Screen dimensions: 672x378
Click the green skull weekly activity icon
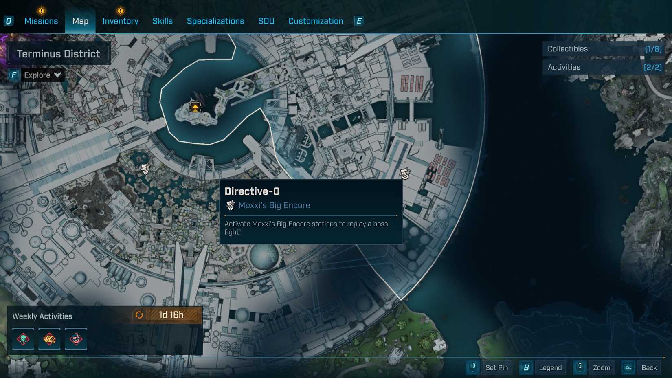click(x=23, y=339)
